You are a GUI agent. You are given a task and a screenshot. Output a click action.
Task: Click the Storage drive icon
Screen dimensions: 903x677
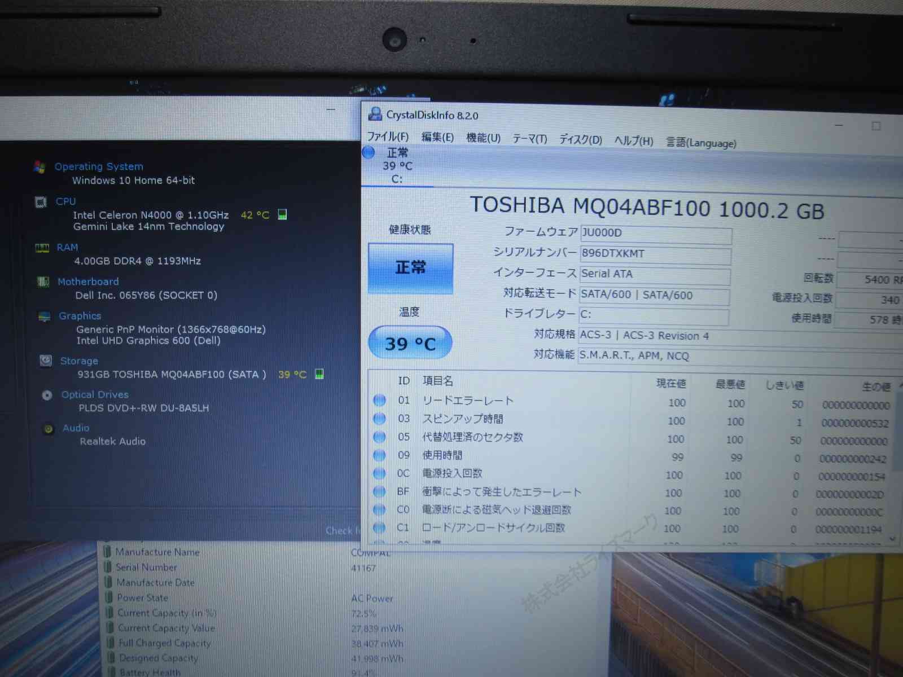[46, 361]
